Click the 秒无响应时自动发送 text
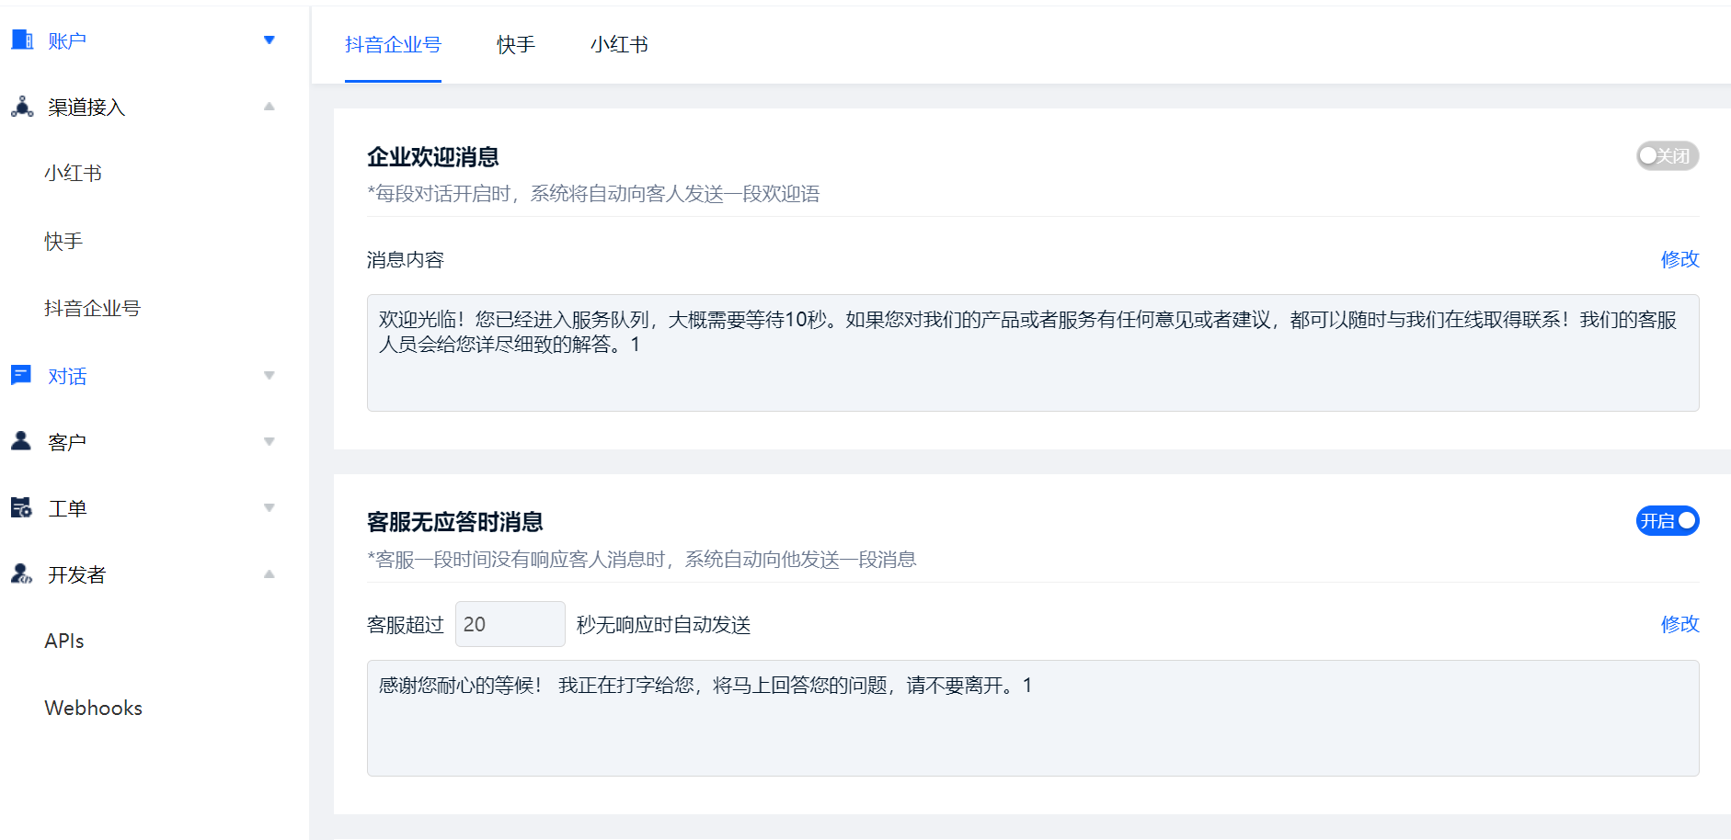The width and height of the screenshot is (1731, 840). (664, 624)
